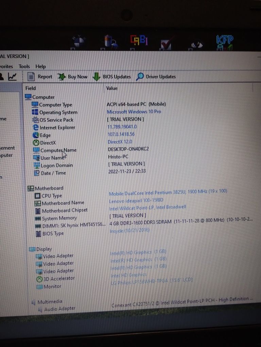Viewport: 261px width, 347px height.
Task: Click the Computer Name row icon
Action: (36, 150)
